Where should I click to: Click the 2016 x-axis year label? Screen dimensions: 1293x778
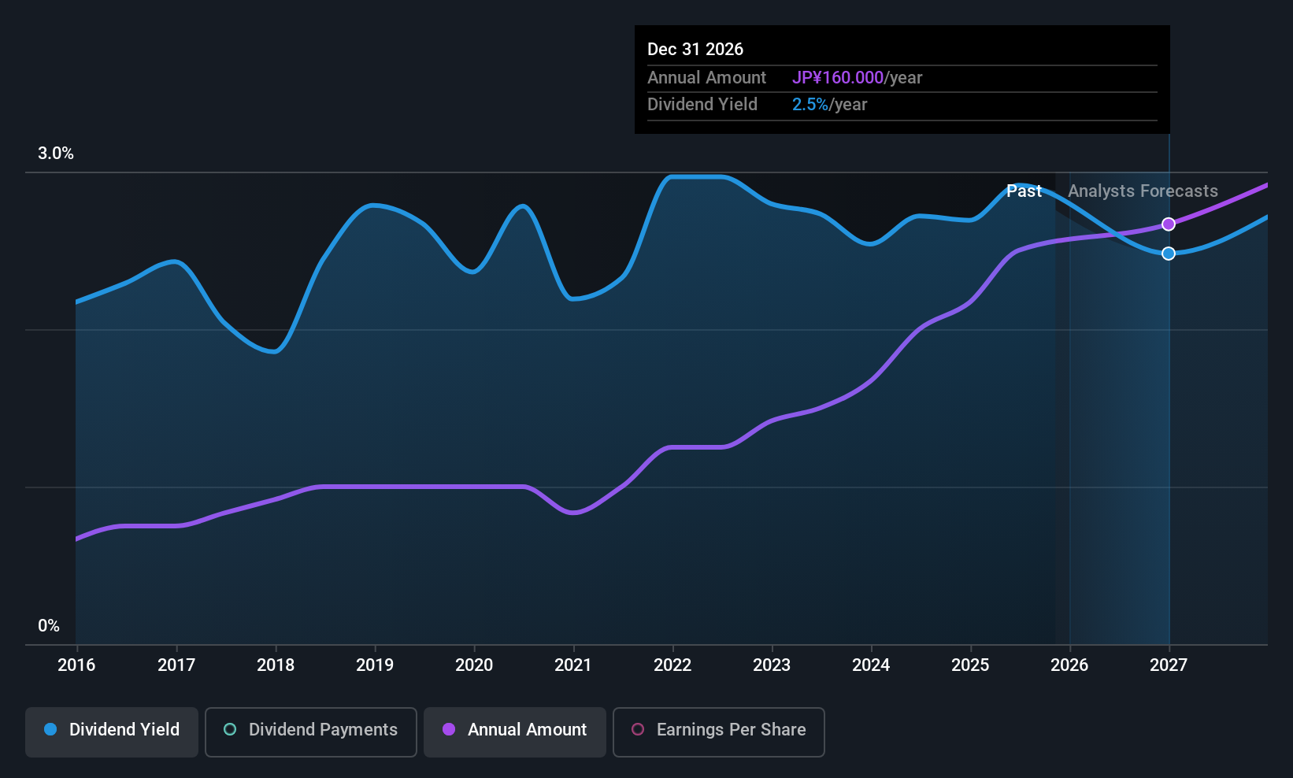[76, 665]
